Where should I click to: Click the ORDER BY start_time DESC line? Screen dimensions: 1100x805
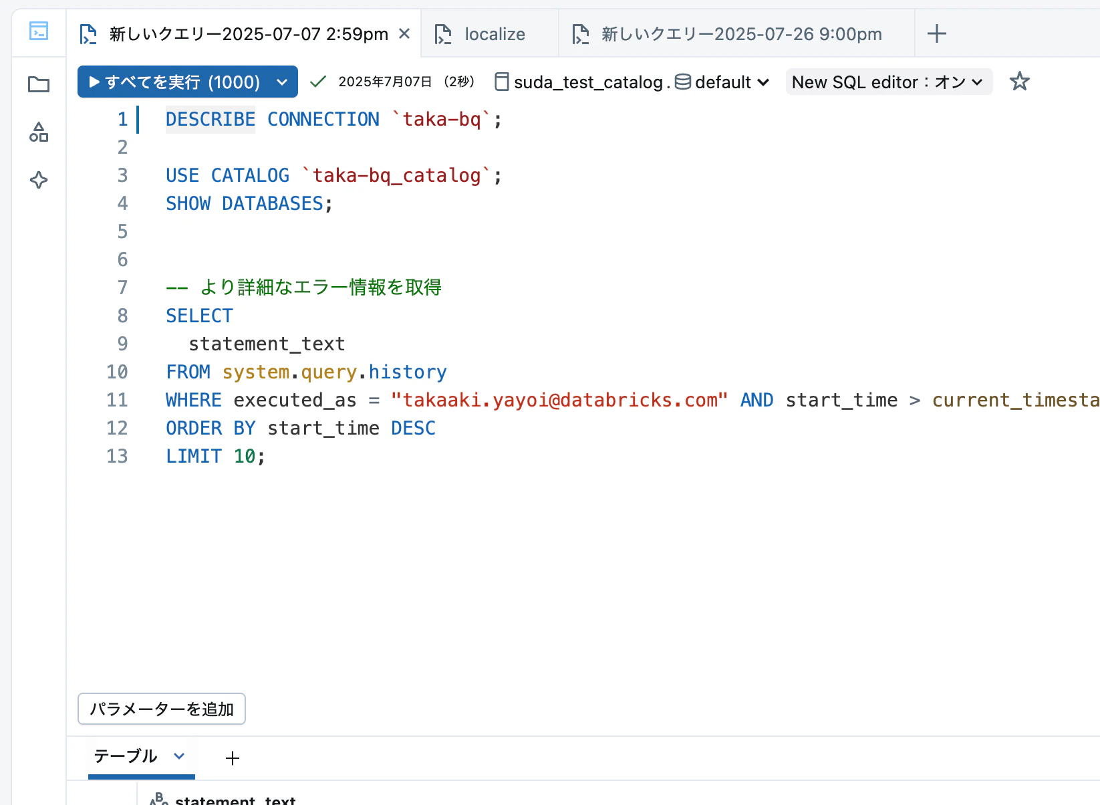coord(301,428)
